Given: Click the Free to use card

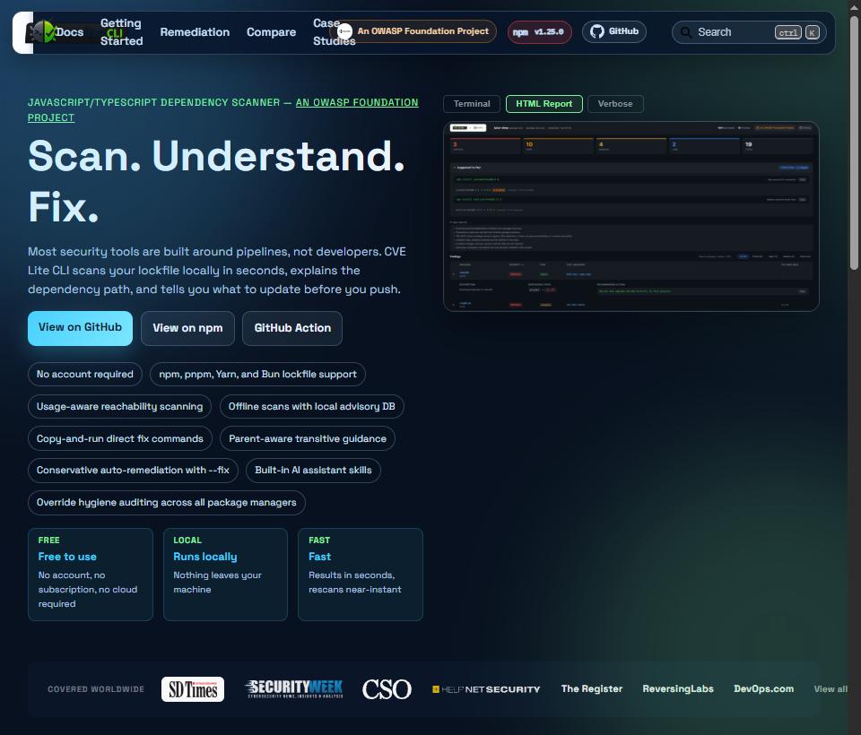Looking at the screenshot, I should pos(91,575).
